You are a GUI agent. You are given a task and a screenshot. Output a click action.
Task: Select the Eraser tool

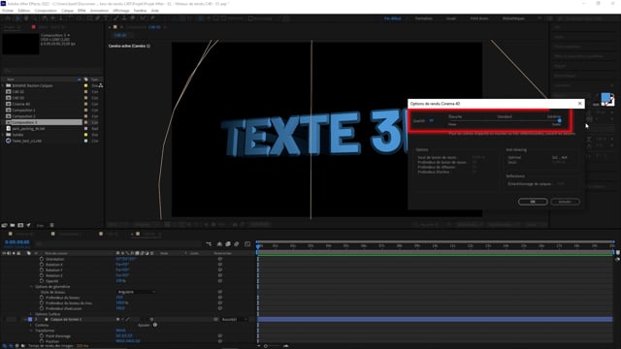pos(133,18)
